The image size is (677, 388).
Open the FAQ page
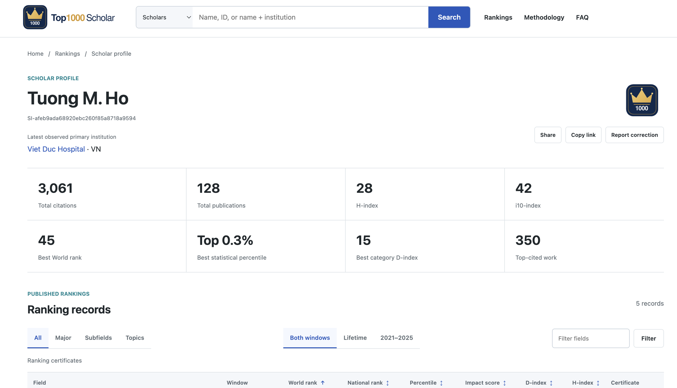582,17
